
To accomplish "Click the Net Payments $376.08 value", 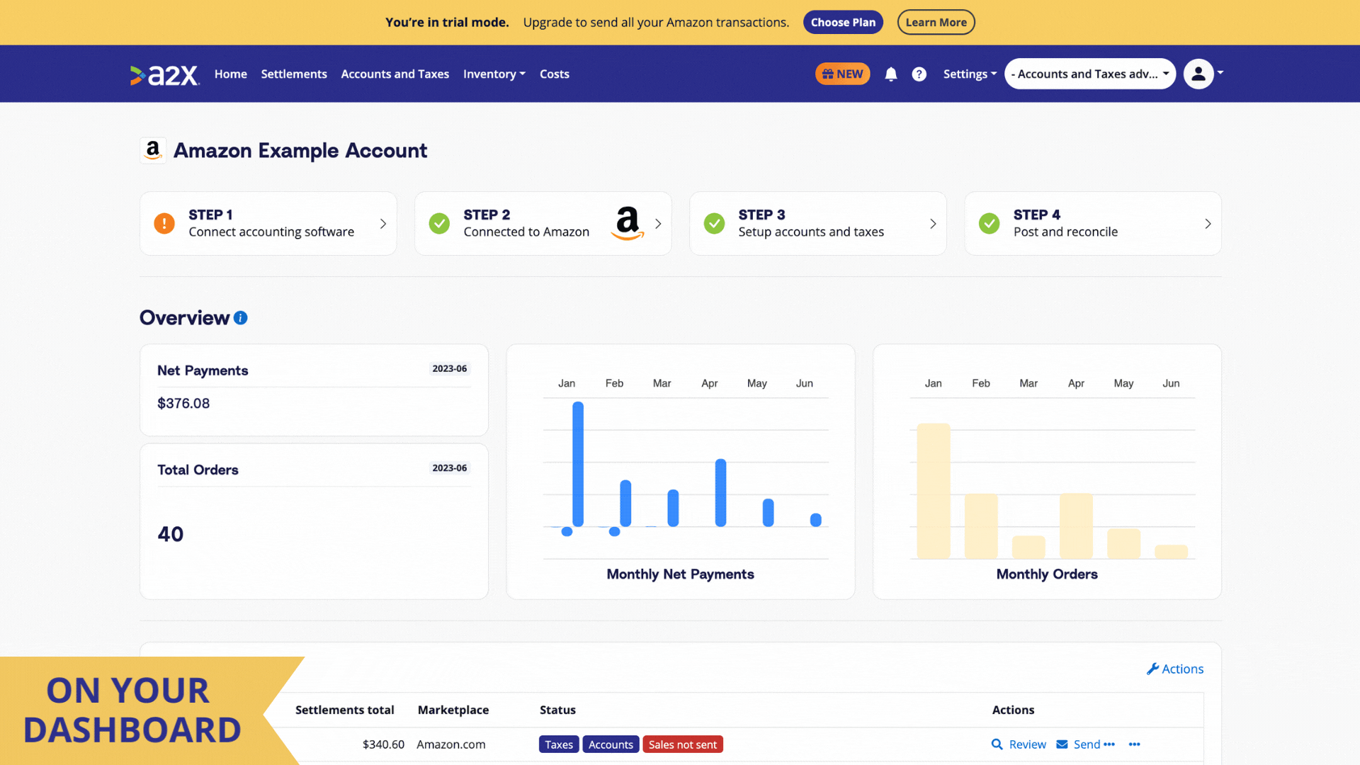I will click(183, 404).
